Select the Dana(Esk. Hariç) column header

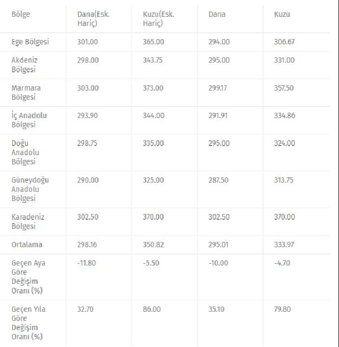[x=93, y=19]
